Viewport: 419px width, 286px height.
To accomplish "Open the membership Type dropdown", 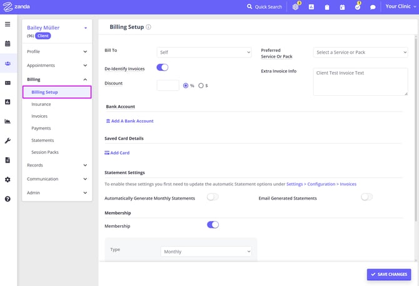I will 206,252.
